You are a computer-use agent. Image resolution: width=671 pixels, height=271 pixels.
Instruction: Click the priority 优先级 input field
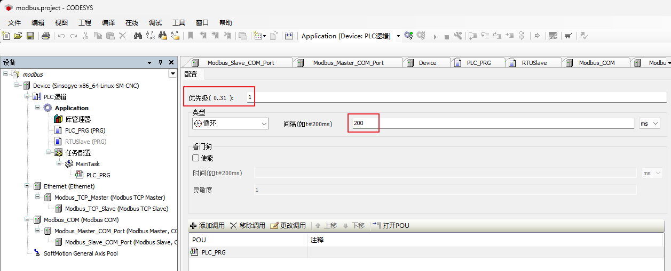pyautogui.click(x=456, y=97)
